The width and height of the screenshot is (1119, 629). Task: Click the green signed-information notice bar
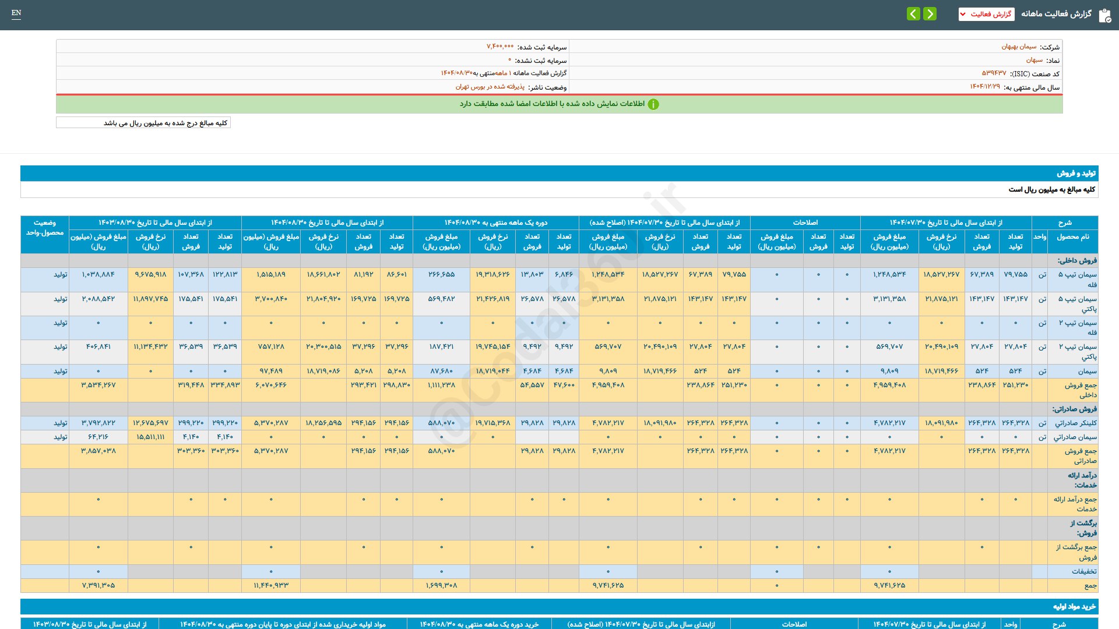pos(559,104)
